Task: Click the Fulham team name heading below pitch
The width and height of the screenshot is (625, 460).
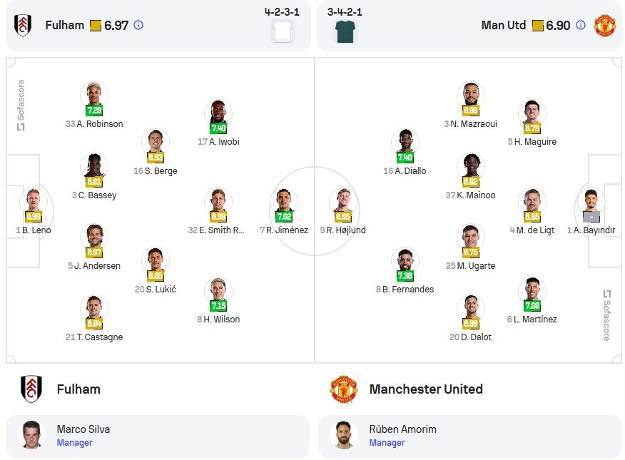Action: coord(78,389)
